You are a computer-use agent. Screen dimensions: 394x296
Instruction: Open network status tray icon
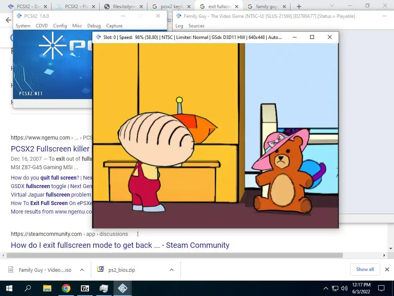(x=335, y=288)
